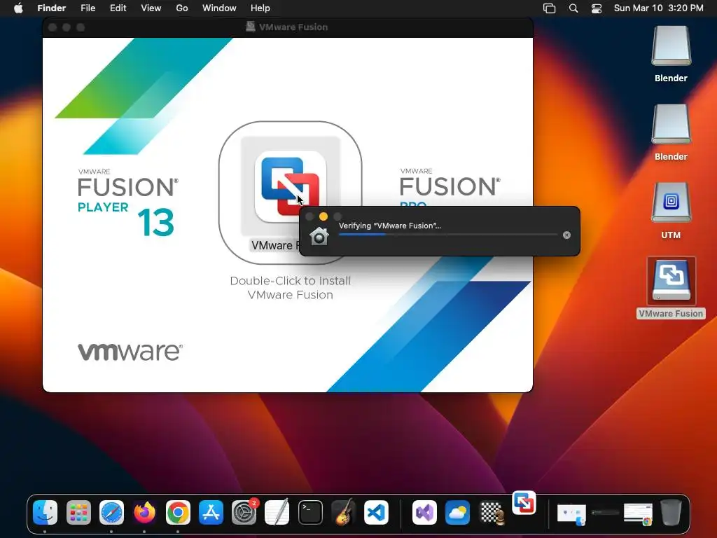Open the Help menu
This screenshot has height=538, width=717.
point(260,8)
